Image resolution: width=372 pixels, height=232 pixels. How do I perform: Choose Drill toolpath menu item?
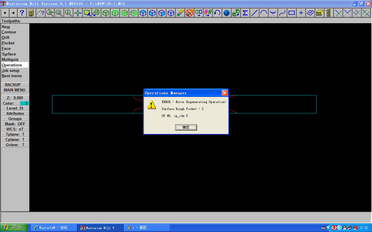6,37
